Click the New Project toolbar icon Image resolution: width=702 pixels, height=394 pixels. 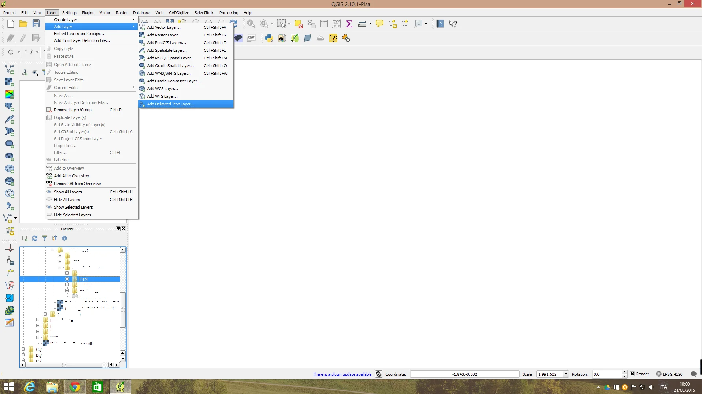tap(11, 24)
